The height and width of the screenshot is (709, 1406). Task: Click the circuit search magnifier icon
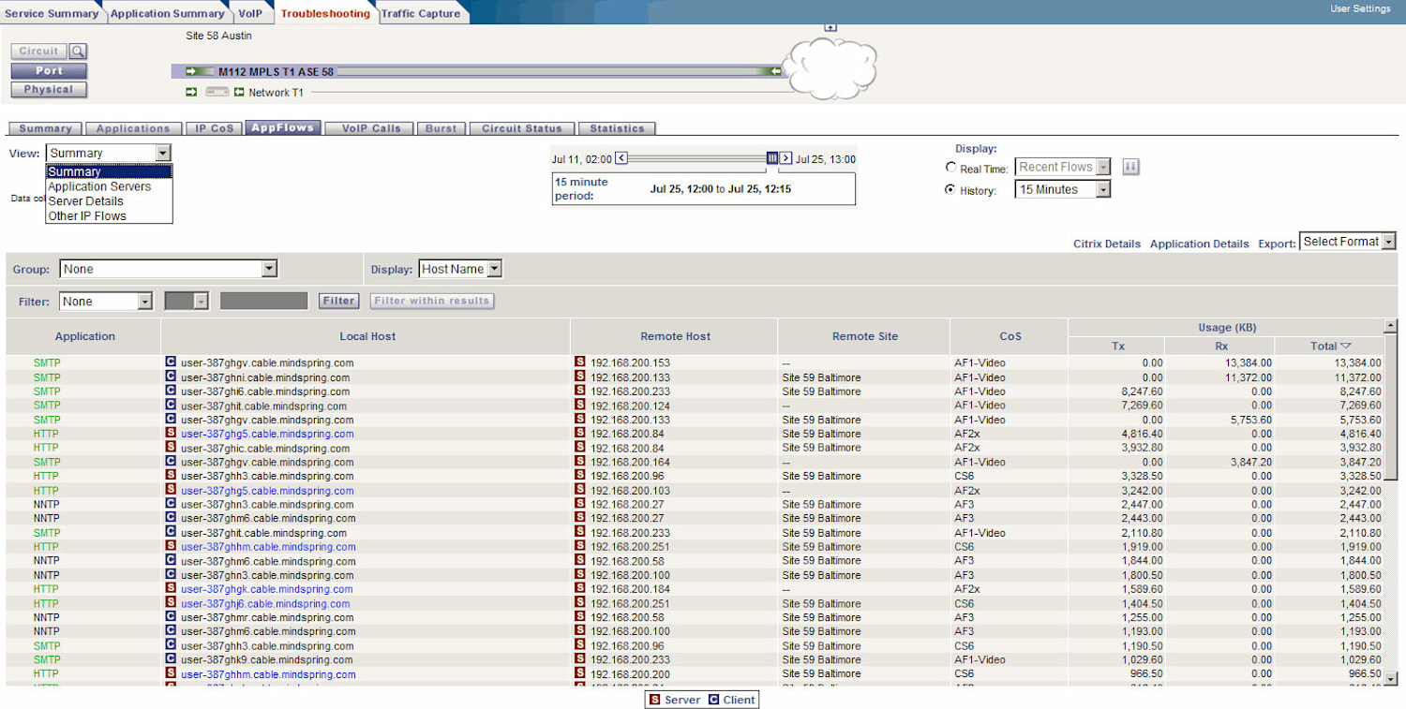click(x=79, y=51)
